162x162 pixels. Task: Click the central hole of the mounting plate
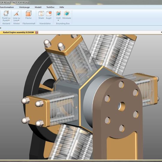[x=122, y=106]
